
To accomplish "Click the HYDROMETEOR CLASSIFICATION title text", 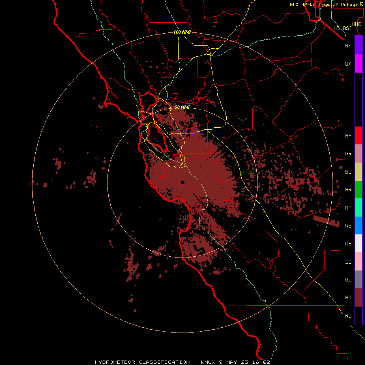I will [x=142, y=362].
